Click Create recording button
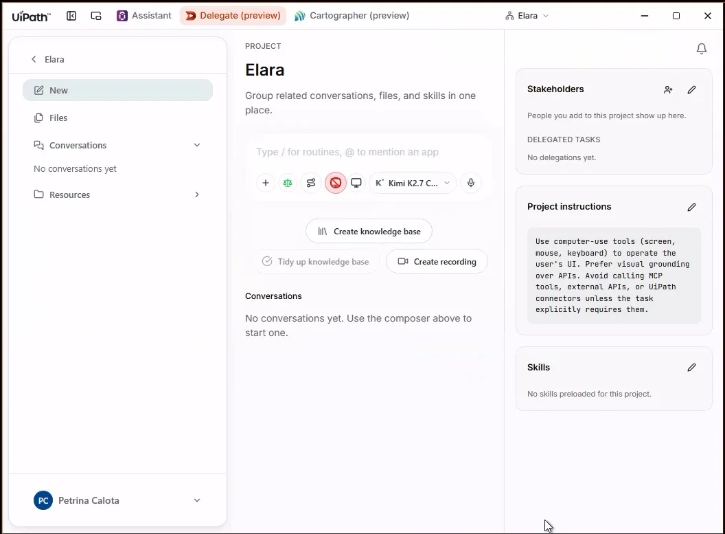This screenshot has height=534, width=725. pyautogui.click(x=437, y=262)
